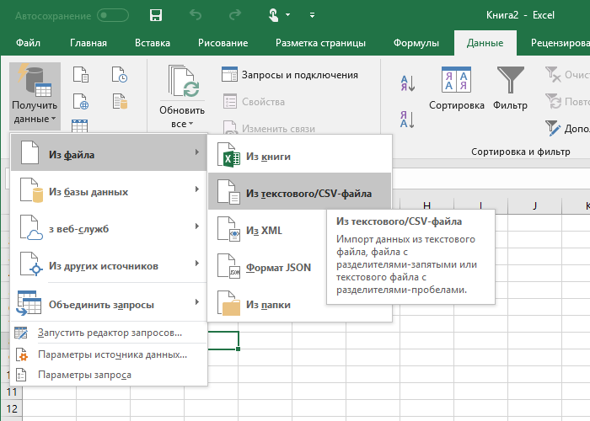Click the cloud icon of веб-служб entry
Image resolution: width=590 pixels, height=421 pixels.
(31, 227)
